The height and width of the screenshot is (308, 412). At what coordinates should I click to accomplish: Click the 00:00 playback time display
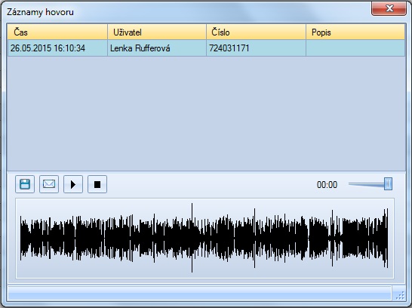(x=327, y=185)
